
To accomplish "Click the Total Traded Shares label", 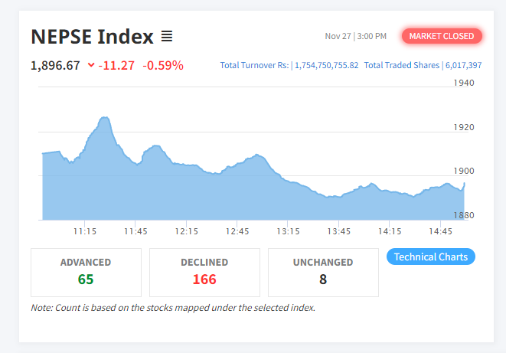I will click(x=402, y=65).
